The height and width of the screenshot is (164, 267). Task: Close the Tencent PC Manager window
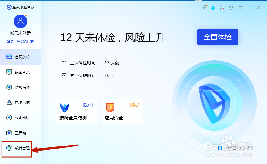tap(258, 8)
